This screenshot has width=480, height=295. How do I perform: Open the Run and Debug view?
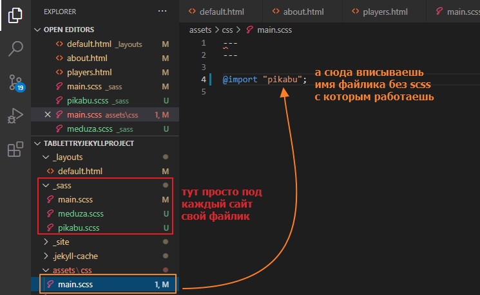click(15, 116)
